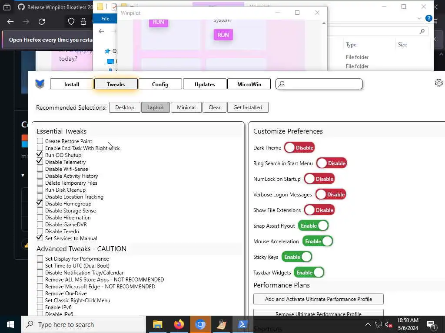The height and width of the screenshot is (333, 445).
Task: Click the Windows Start button
Action: point(10,324)
